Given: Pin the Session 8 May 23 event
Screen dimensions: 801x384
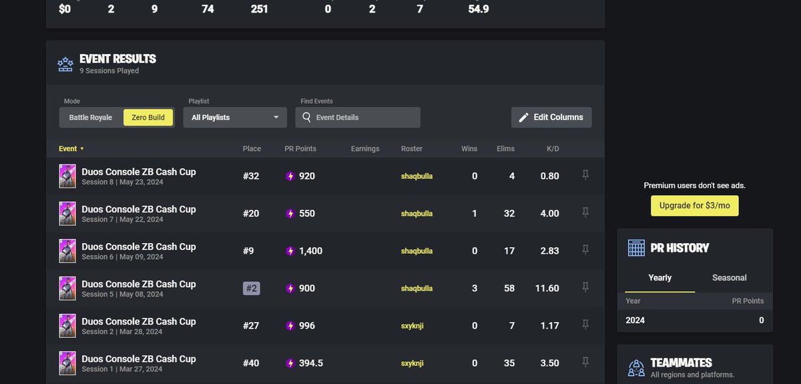Looking at the screenshot, I should click(585, 176).
